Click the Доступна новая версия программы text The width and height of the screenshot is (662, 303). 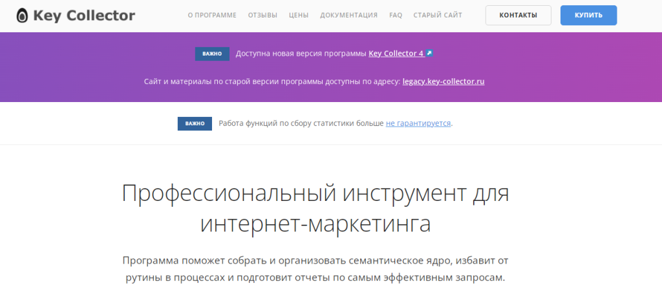click(301, 54)
